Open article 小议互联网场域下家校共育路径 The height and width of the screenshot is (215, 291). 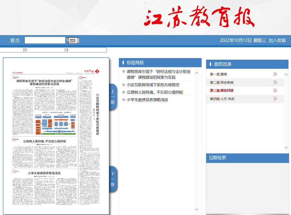coord(153,85)
